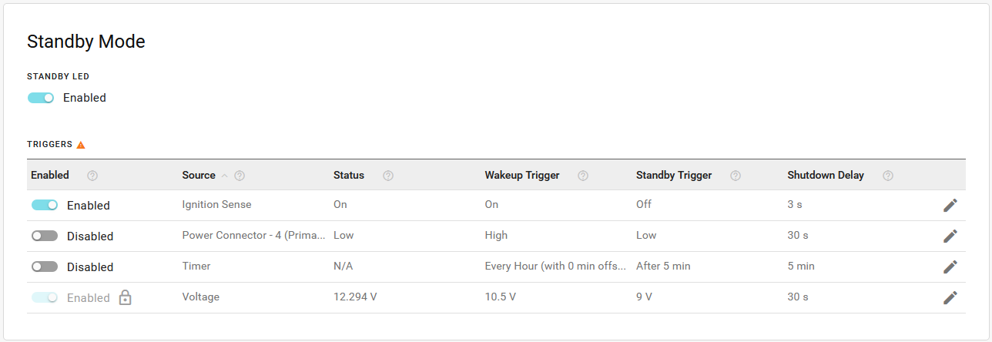The image size is (992, 342).
Task: Open help icon beside Enabled column
Action: pos(92,176)
